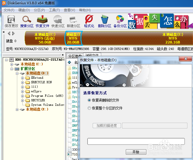Expand the 111) folder node
Viewport: 193px width, 160px height.
tap(22, 87)
